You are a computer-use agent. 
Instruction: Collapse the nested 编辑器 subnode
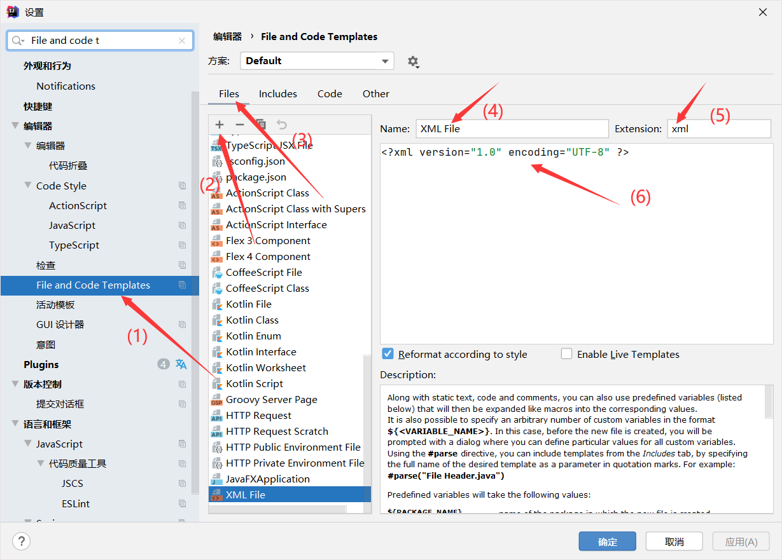28,146
